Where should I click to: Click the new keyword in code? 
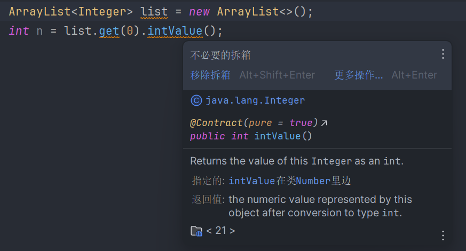coord(199,11)
